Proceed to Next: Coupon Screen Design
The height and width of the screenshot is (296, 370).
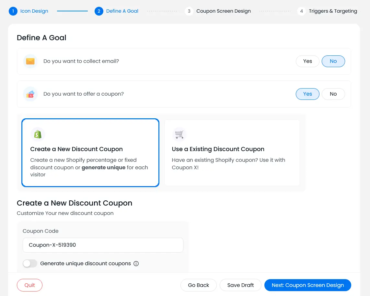coord(307,285)
